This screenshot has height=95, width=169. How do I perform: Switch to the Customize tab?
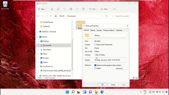pos(119,30)
